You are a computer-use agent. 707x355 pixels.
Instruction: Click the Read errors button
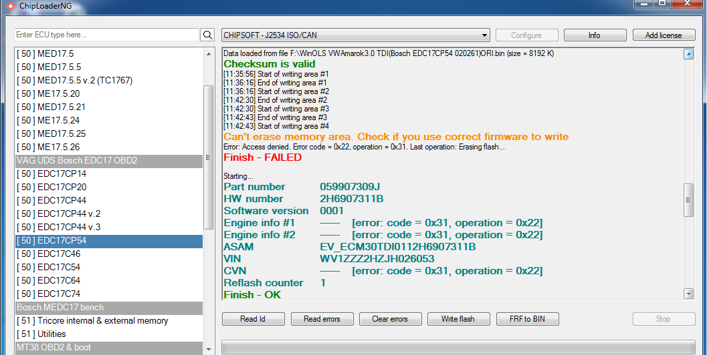(322, 319)
